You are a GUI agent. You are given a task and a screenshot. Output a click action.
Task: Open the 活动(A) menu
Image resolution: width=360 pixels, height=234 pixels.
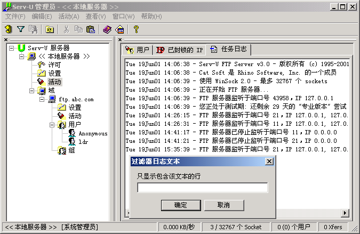(x=69, y=17)
